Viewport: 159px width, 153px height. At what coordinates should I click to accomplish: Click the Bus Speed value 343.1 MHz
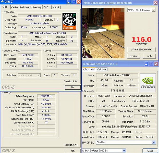28,62
